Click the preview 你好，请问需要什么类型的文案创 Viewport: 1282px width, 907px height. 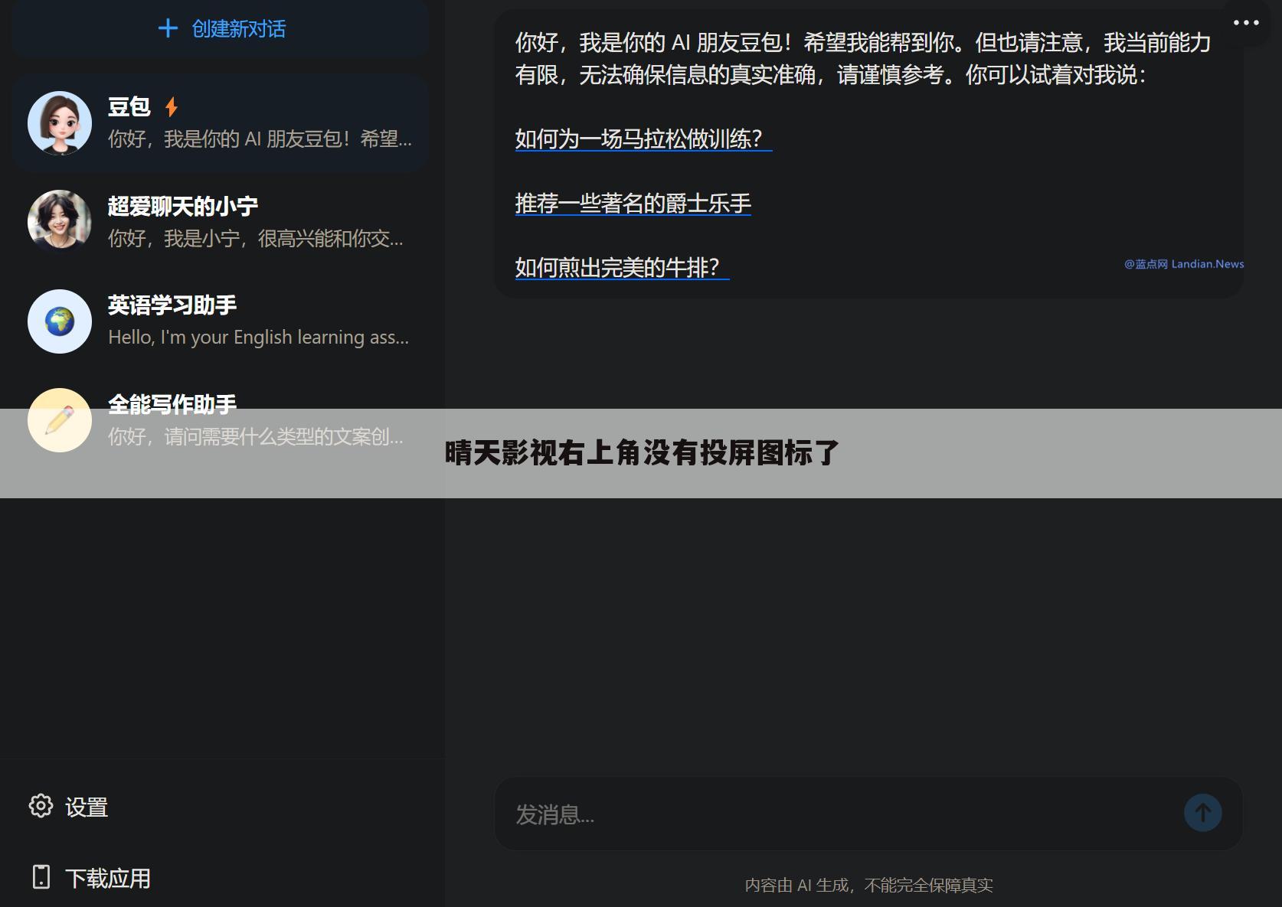pyautogui.click(x=255, y=436)
